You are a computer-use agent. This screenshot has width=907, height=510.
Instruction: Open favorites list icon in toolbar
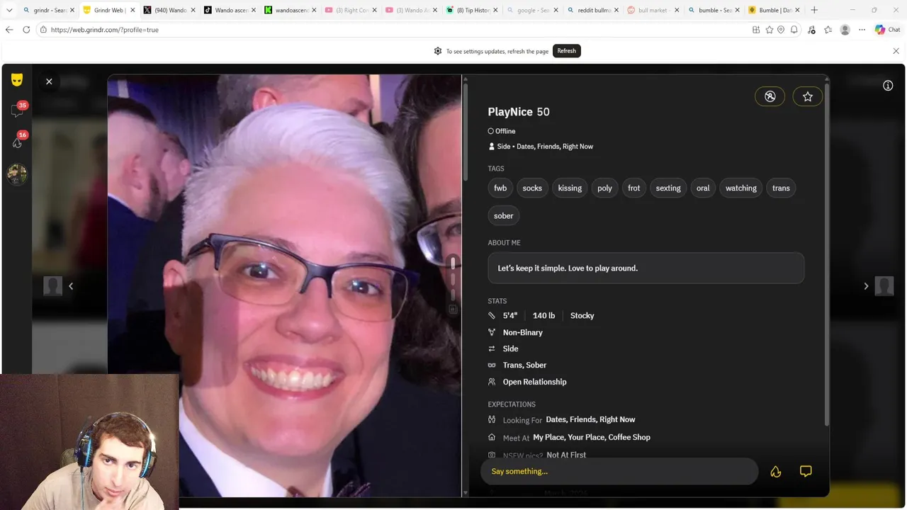pos(828,30)
